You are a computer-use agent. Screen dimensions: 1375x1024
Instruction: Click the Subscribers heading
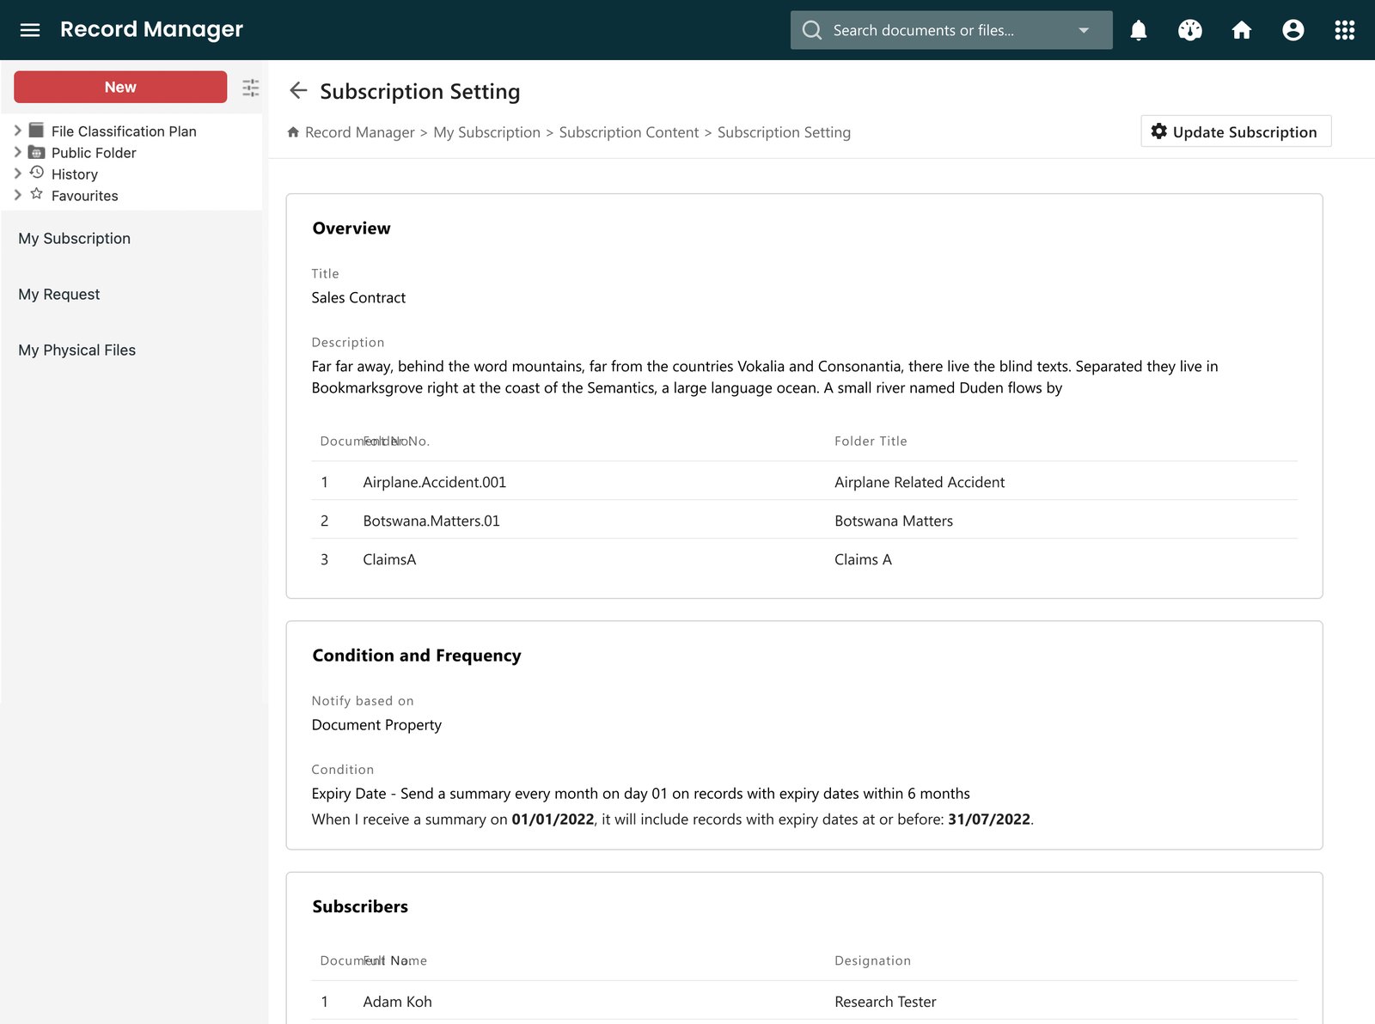(360, 906)
